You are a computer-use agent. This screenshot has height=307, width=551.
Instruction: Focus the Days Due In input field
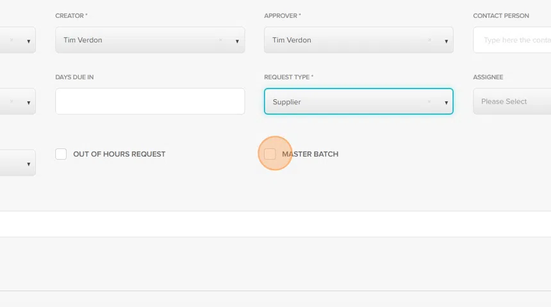150,102
